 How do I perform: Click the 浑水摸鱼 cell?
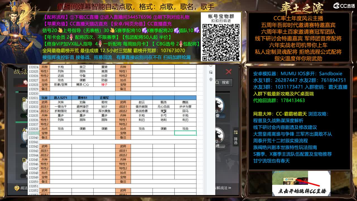click(104, 111)
